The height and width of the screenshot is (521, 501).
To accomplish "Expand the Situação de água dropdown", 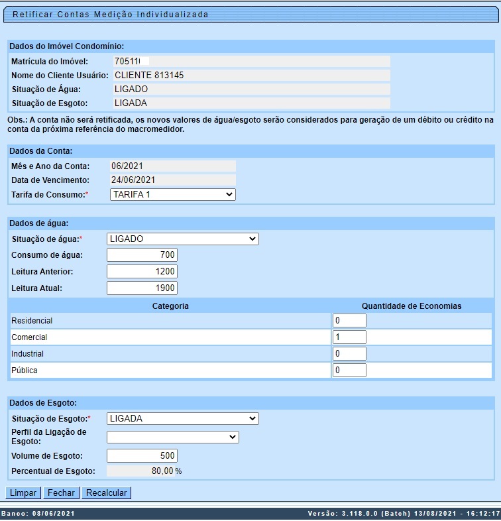I will click(183, 239).
